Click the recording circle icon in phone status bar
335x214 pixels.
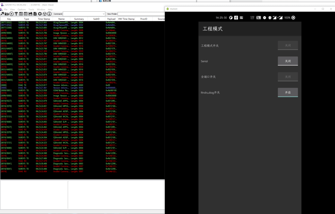coord(293,18)
